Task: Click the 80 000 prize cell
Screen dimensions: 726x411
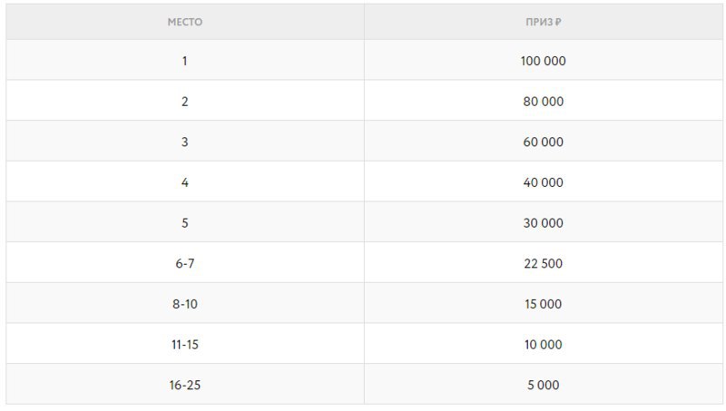Action: point(543,102)
